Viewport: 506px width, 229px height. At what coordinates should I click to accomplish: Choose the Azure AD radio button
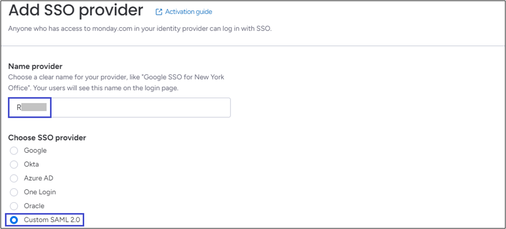click(x=14, y=178)
